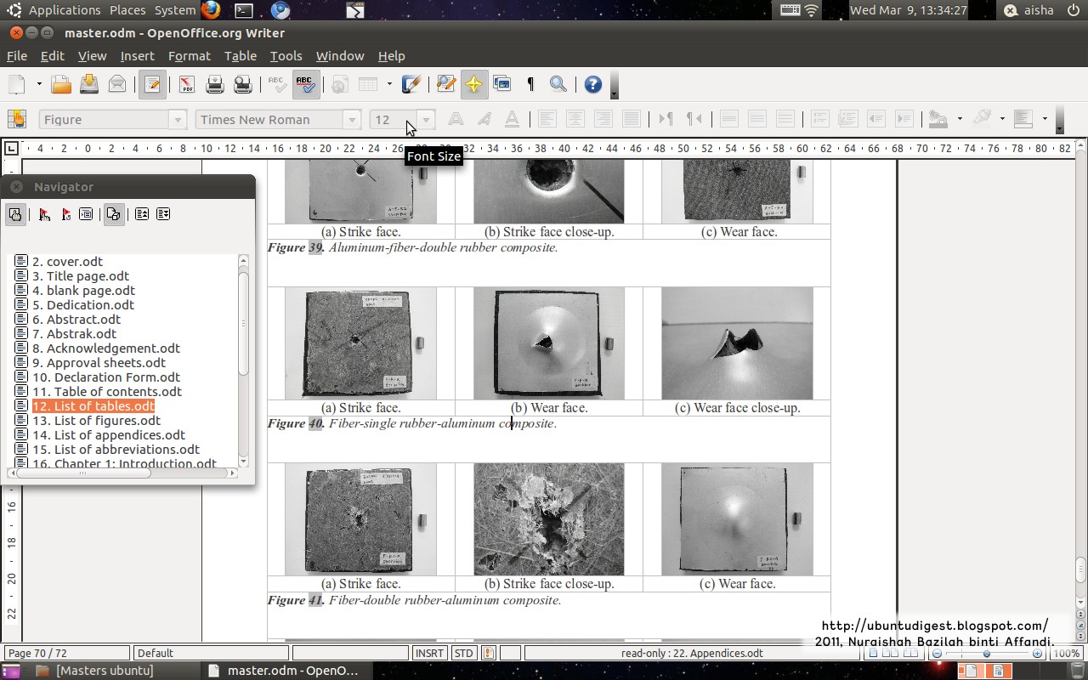
Task: Send document as e-mail icon
Action: click(117, 84)
